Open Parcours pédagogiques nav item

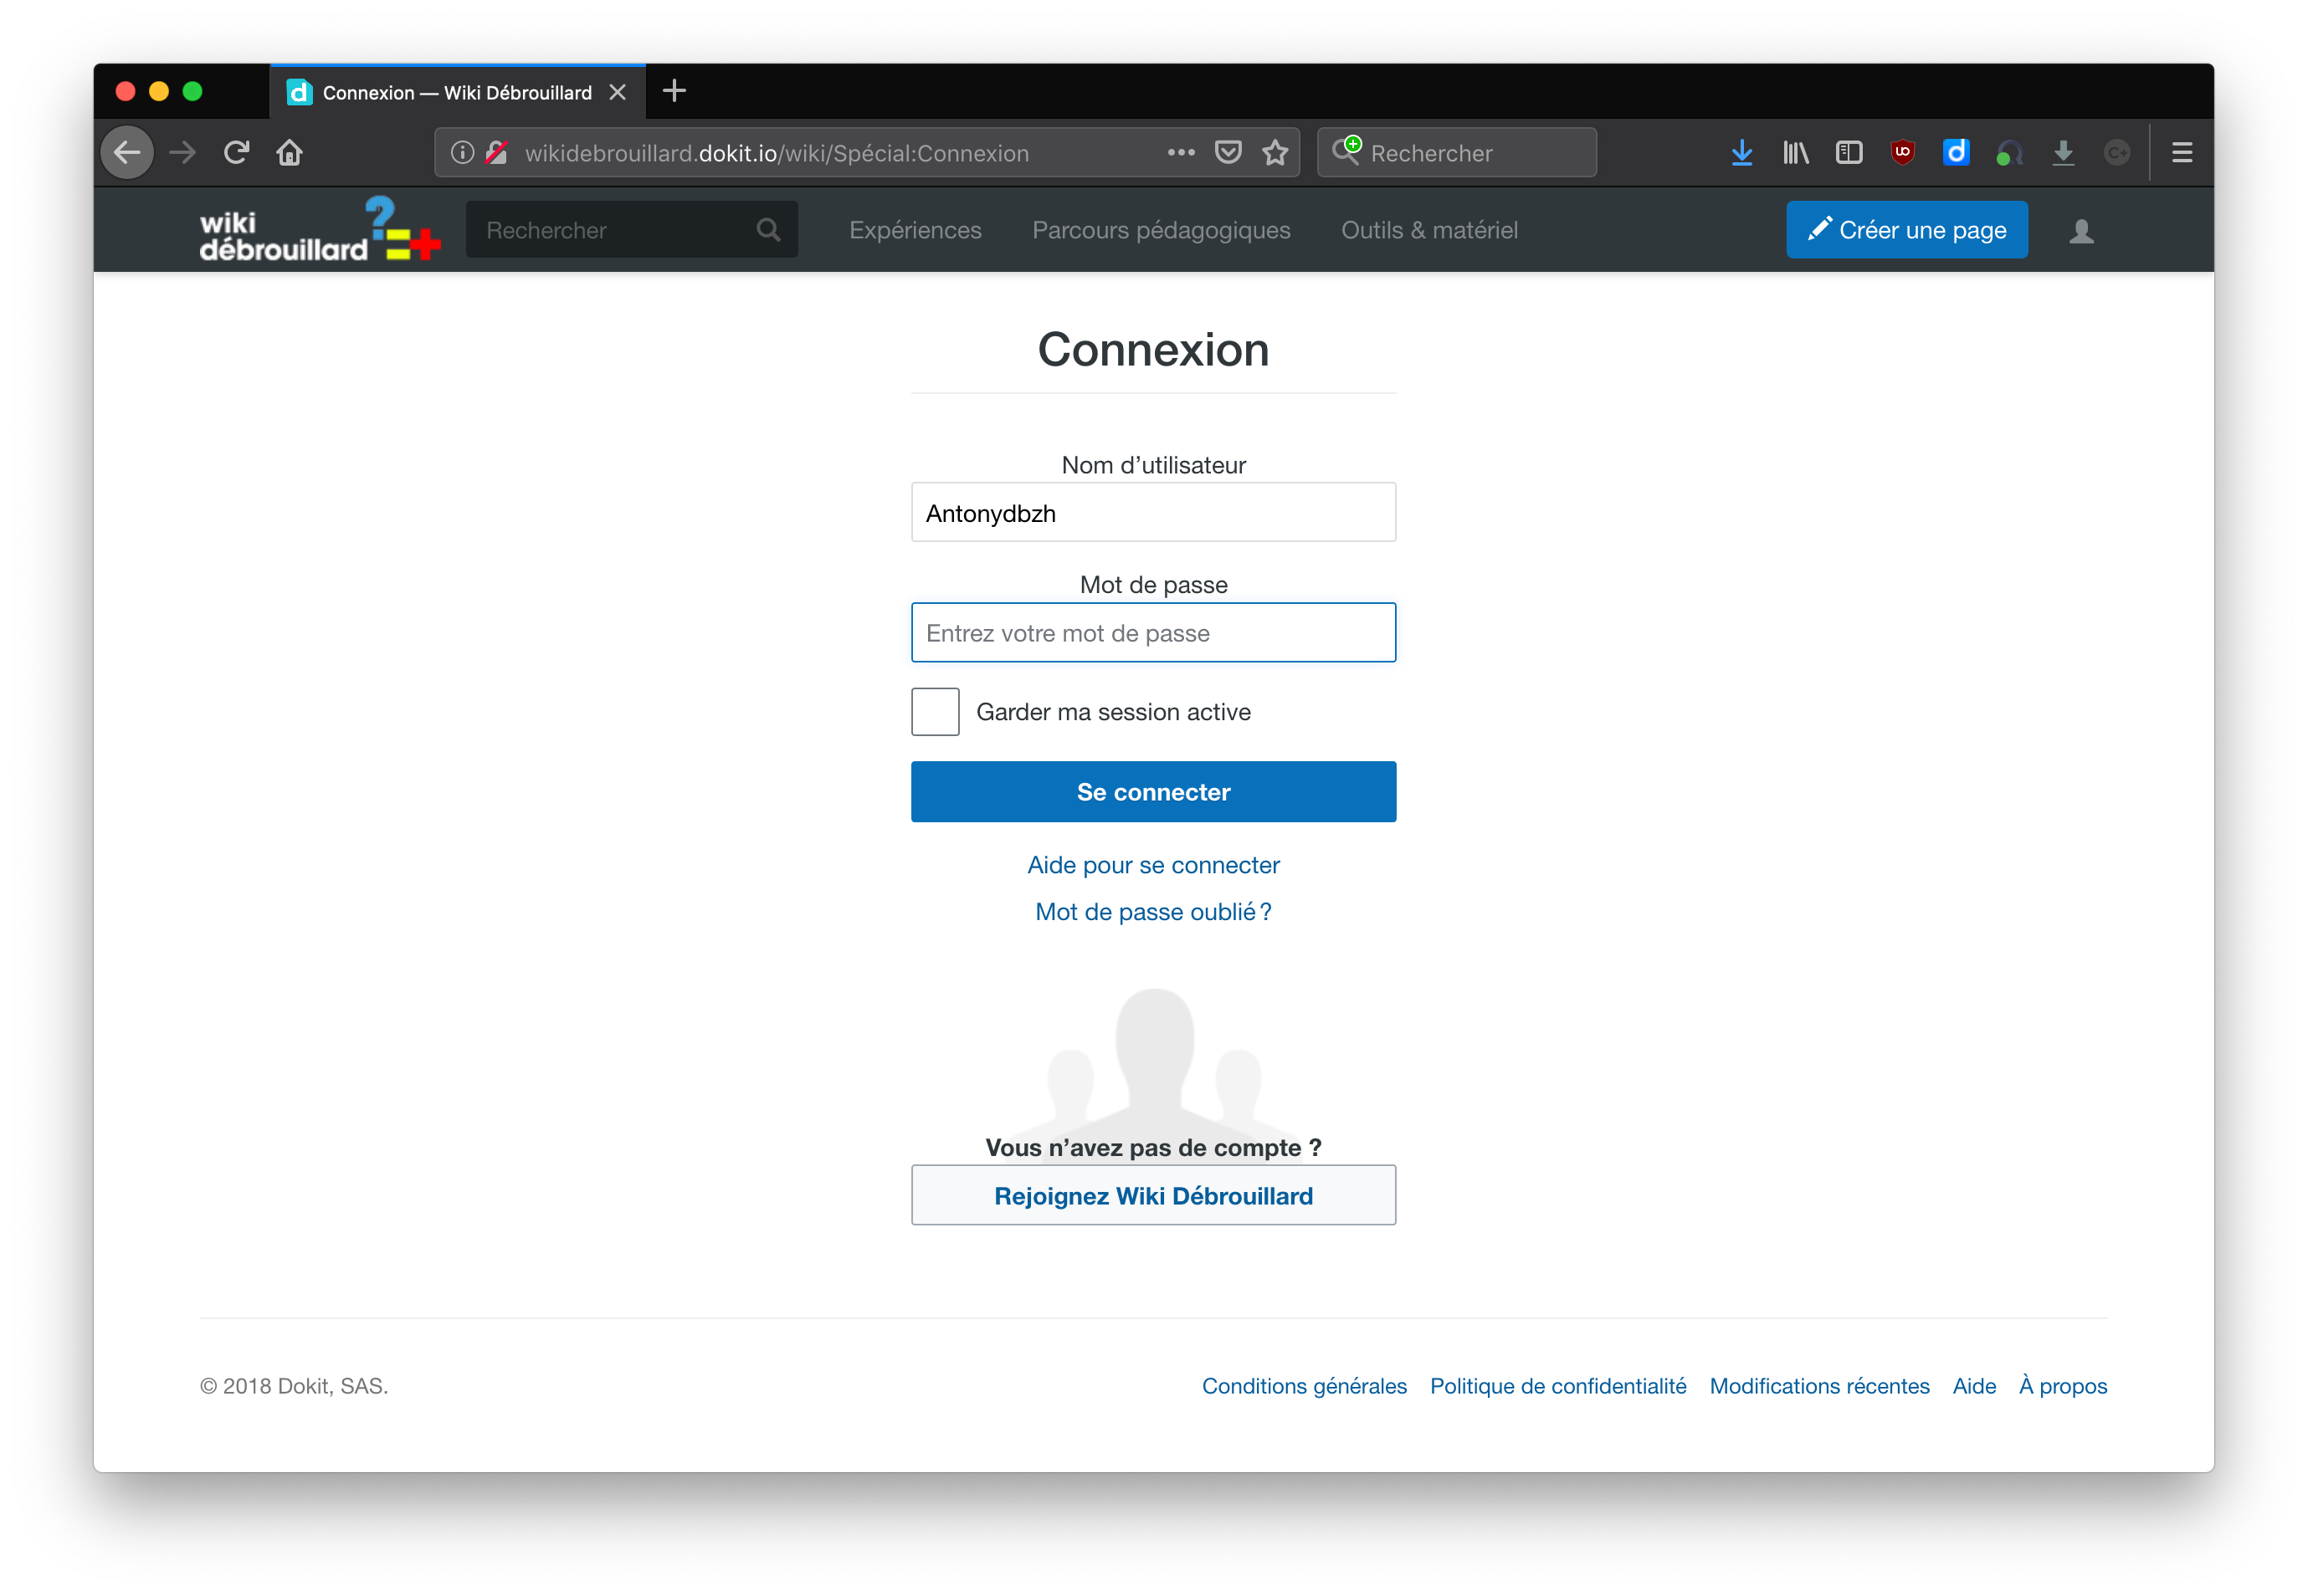[1161, 230]
